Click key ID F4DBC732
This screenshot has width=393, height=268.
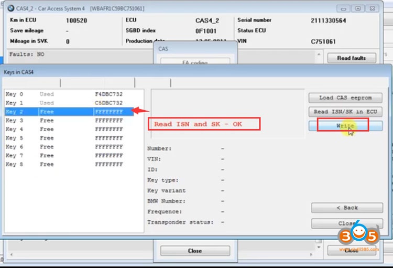click(x=109, y=94)
